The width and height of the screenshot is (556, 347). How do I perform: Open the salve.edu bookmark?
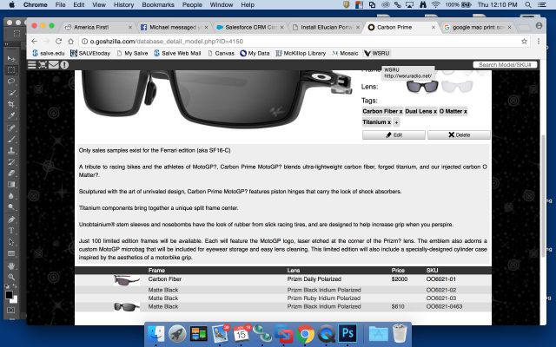click(49, 53)
